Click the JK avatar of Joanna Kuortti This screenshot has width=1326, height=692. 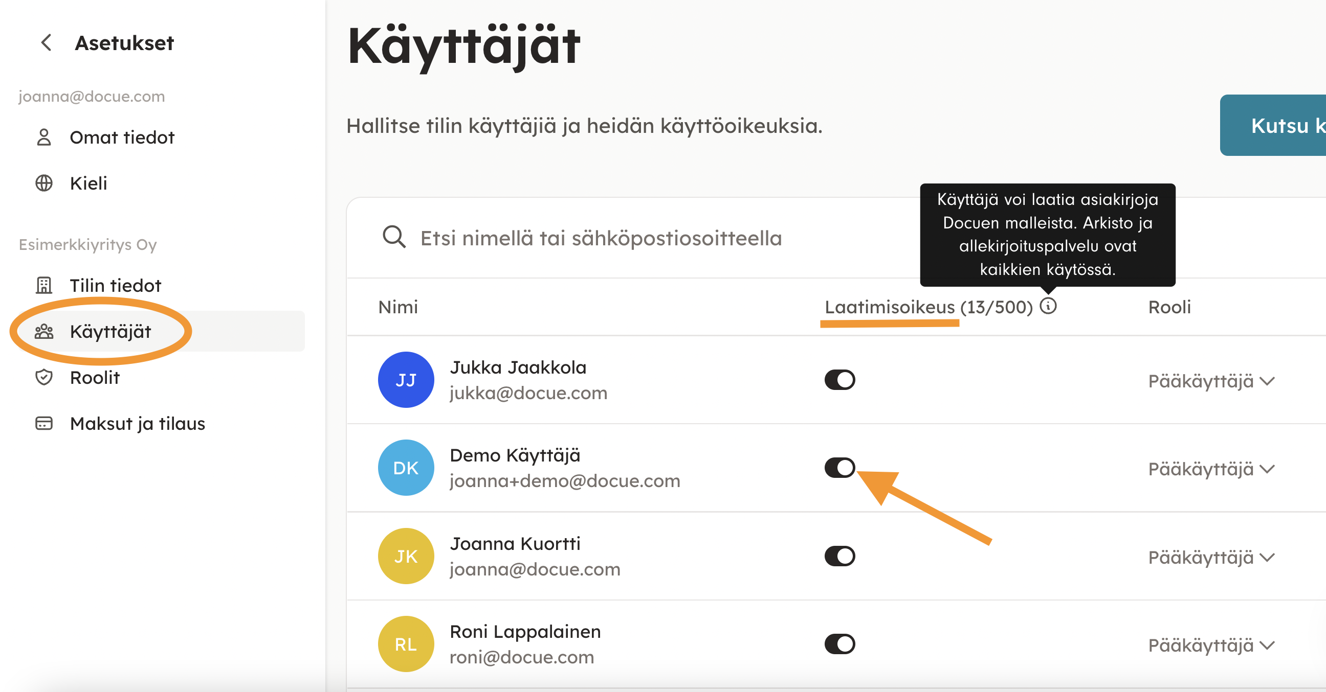(x=406, y=556)
